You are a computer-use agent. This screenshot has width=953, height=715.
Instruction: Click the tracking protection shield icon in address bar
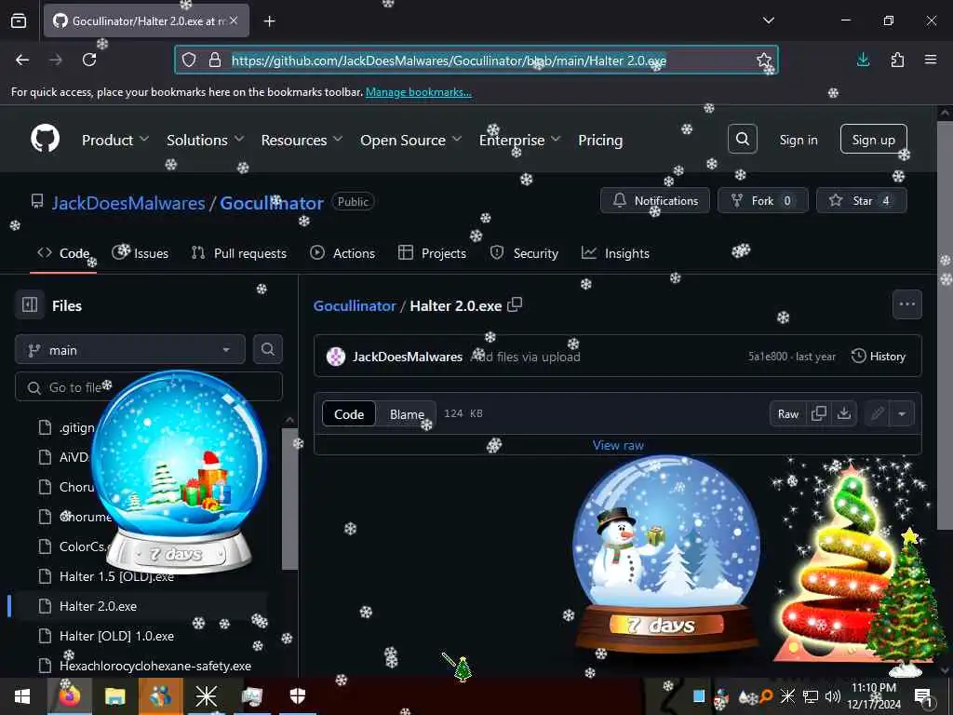tap(189, 60)
